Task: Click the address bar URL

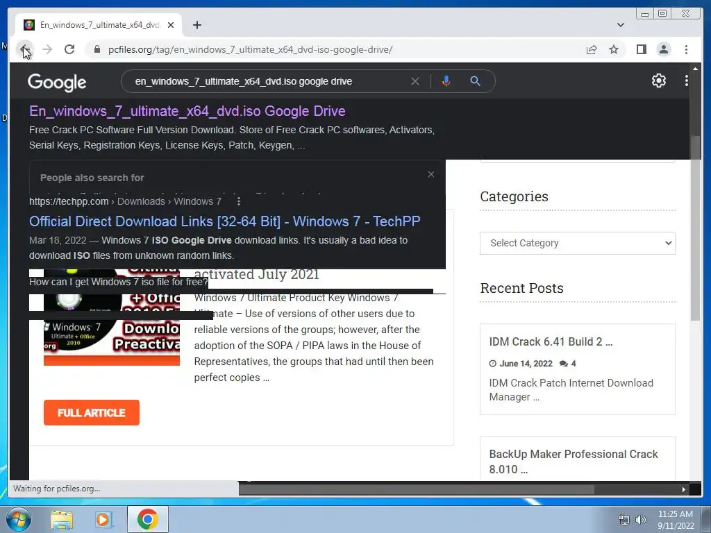Action: [250, 49]
